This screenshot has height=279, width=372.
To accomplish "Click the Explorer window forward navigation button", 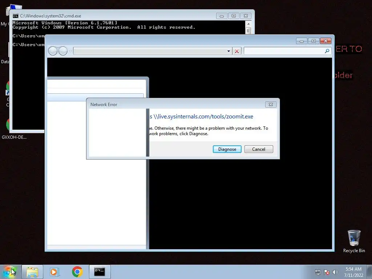I will pyautogui.click(x=63, y=51).
